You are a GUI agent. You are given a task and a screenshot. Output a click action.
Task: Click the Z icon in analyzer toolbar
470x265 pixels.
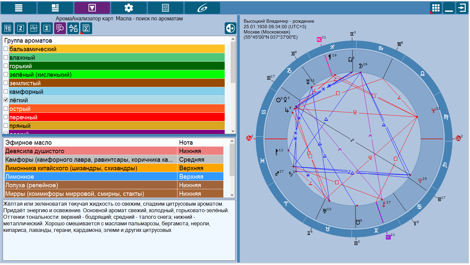point(21,29)
